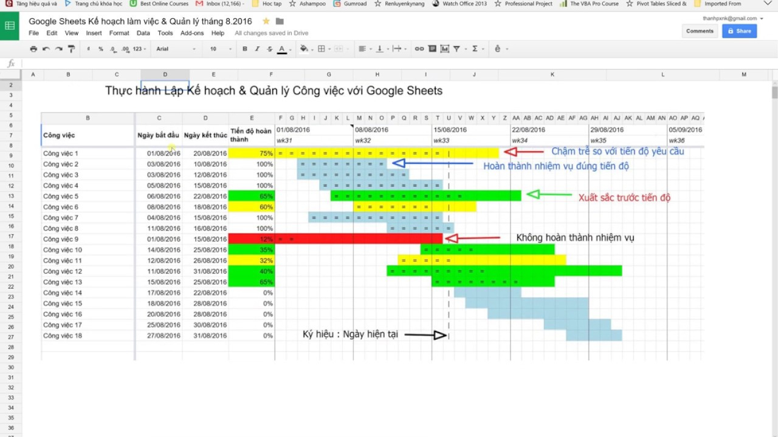
Task: Increase decimal places
Action: coord(125,49)
